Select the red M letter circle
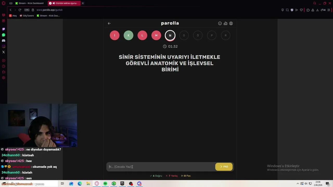The image size is (333, 187). [156, 35]
